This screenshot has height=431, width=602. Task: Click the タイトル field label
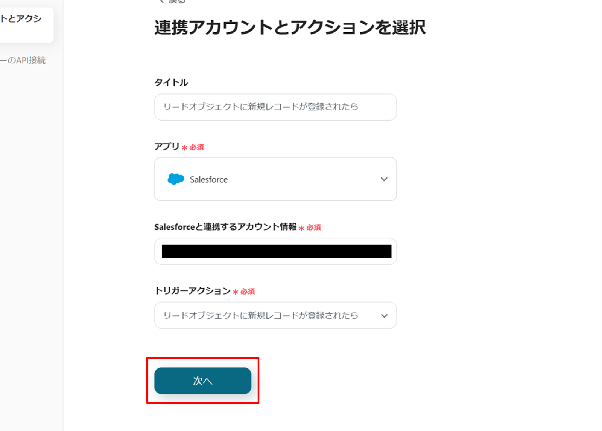(x=171, y=83)
